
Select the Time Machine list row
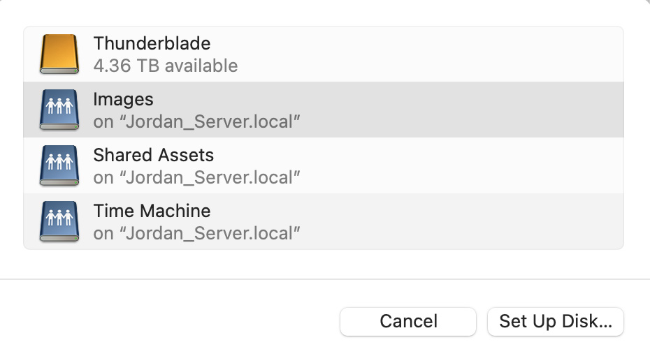point(419,221)
